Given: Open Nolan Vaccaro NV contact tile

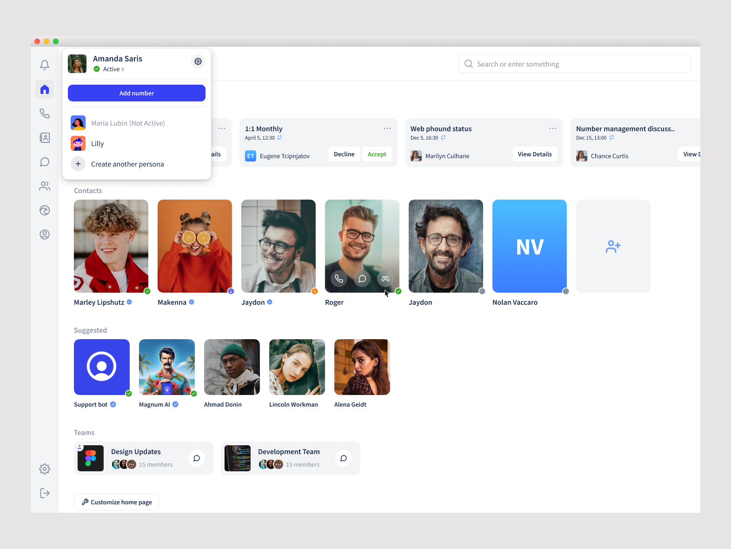Looking at the screenshot, I should [x=530, y=246].
